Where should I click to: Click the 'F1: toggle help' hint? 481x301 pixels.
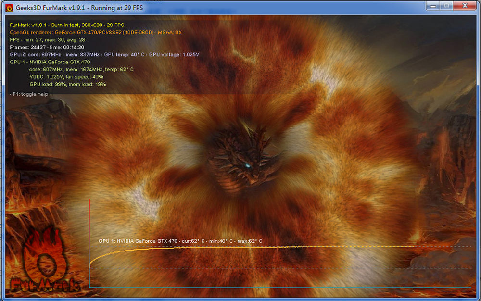tap(29, 94)
